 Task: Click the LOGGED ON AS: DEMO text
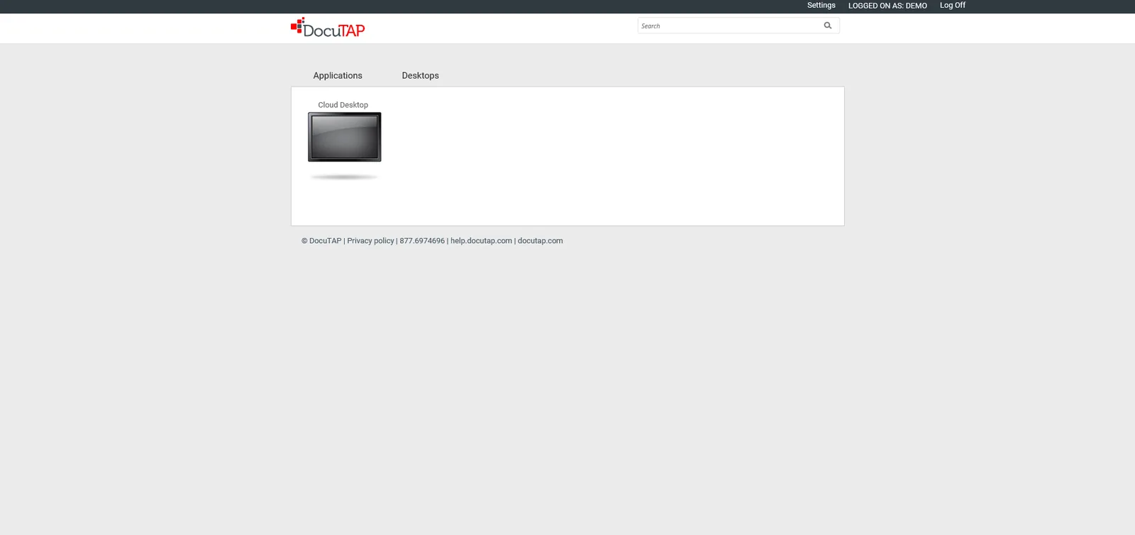pos(887,6)
